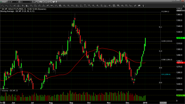Select the rectangle drawing tool
This screenshot has width=185, height=104.
pos(35,6)
